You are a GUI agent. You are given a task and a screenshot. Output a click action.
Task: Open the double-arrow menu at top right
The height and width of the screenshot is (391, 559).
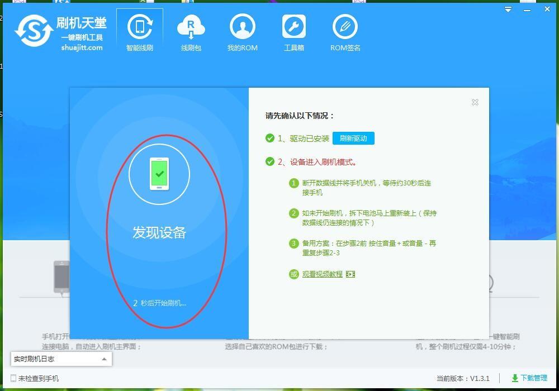tap(508, 9)
